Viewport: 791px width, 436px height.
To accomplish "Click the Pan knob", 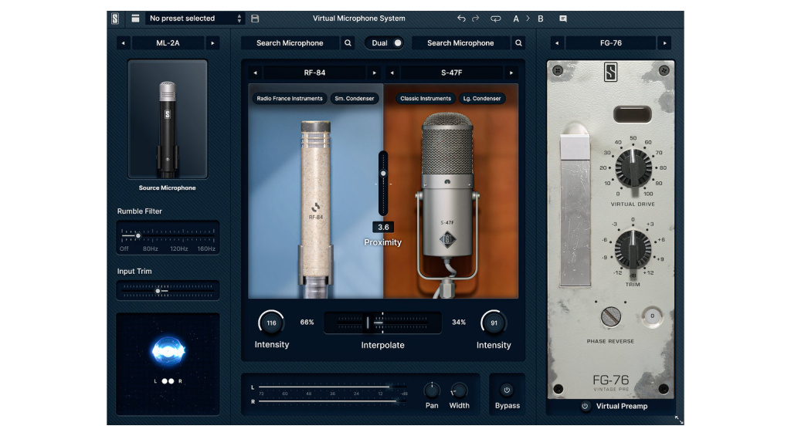I will click(432, 390).
